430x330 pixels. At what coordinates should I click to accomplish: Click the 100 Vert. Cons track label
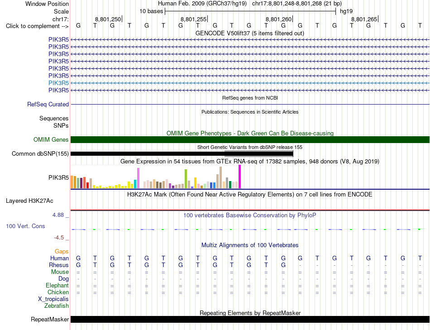[x=25, y=226]
